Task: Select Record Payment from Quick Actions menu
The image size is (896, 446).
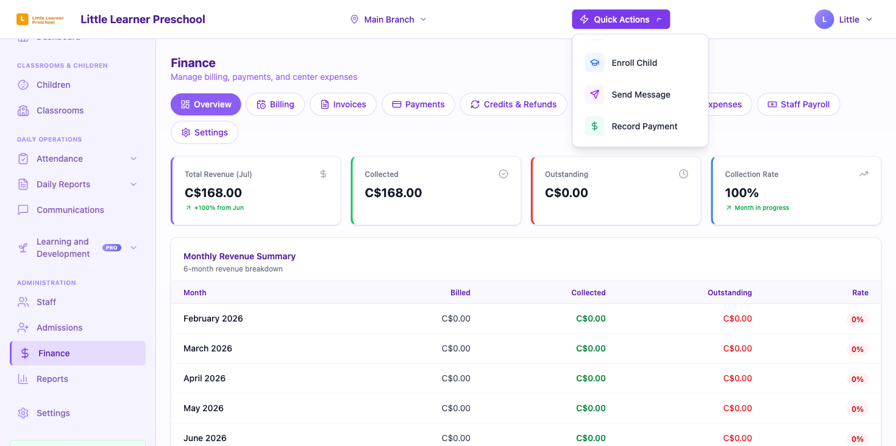Action: pos(640,126)
